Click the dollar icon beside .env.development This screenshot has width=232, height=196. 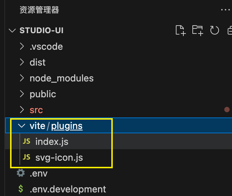(21, 189)
